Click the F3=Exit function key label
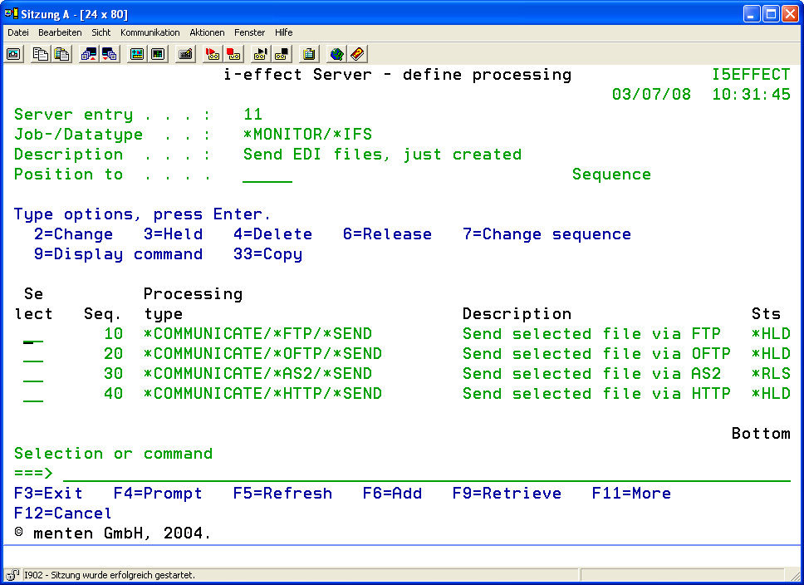Screen dimensions: 804x585 click(48, 494)
